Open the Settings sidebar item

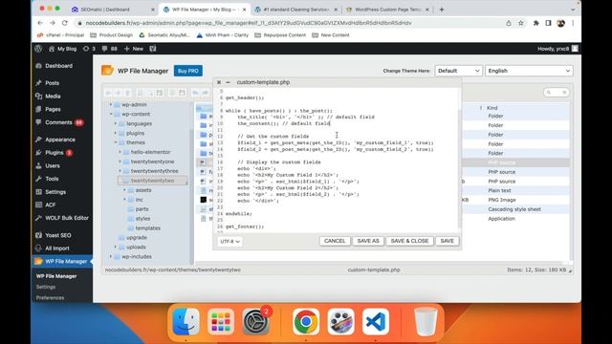55,192
